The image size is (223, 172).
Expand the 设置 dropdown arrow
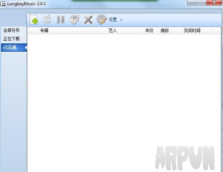pos(121,20)
